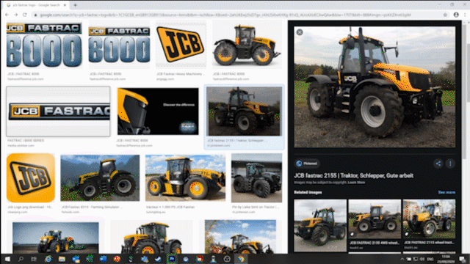Screen dimensions: 470x264
Task: Open the Windows Start menu
Action: tap(7, 259)
